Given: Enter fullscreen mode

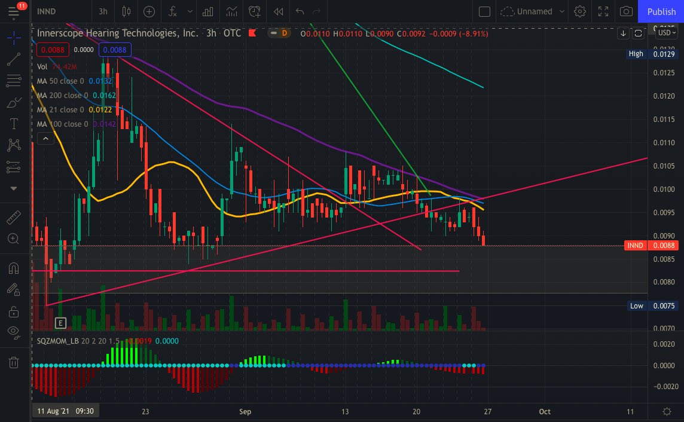Looking at the screenshot, I should [x=603, y=11].
